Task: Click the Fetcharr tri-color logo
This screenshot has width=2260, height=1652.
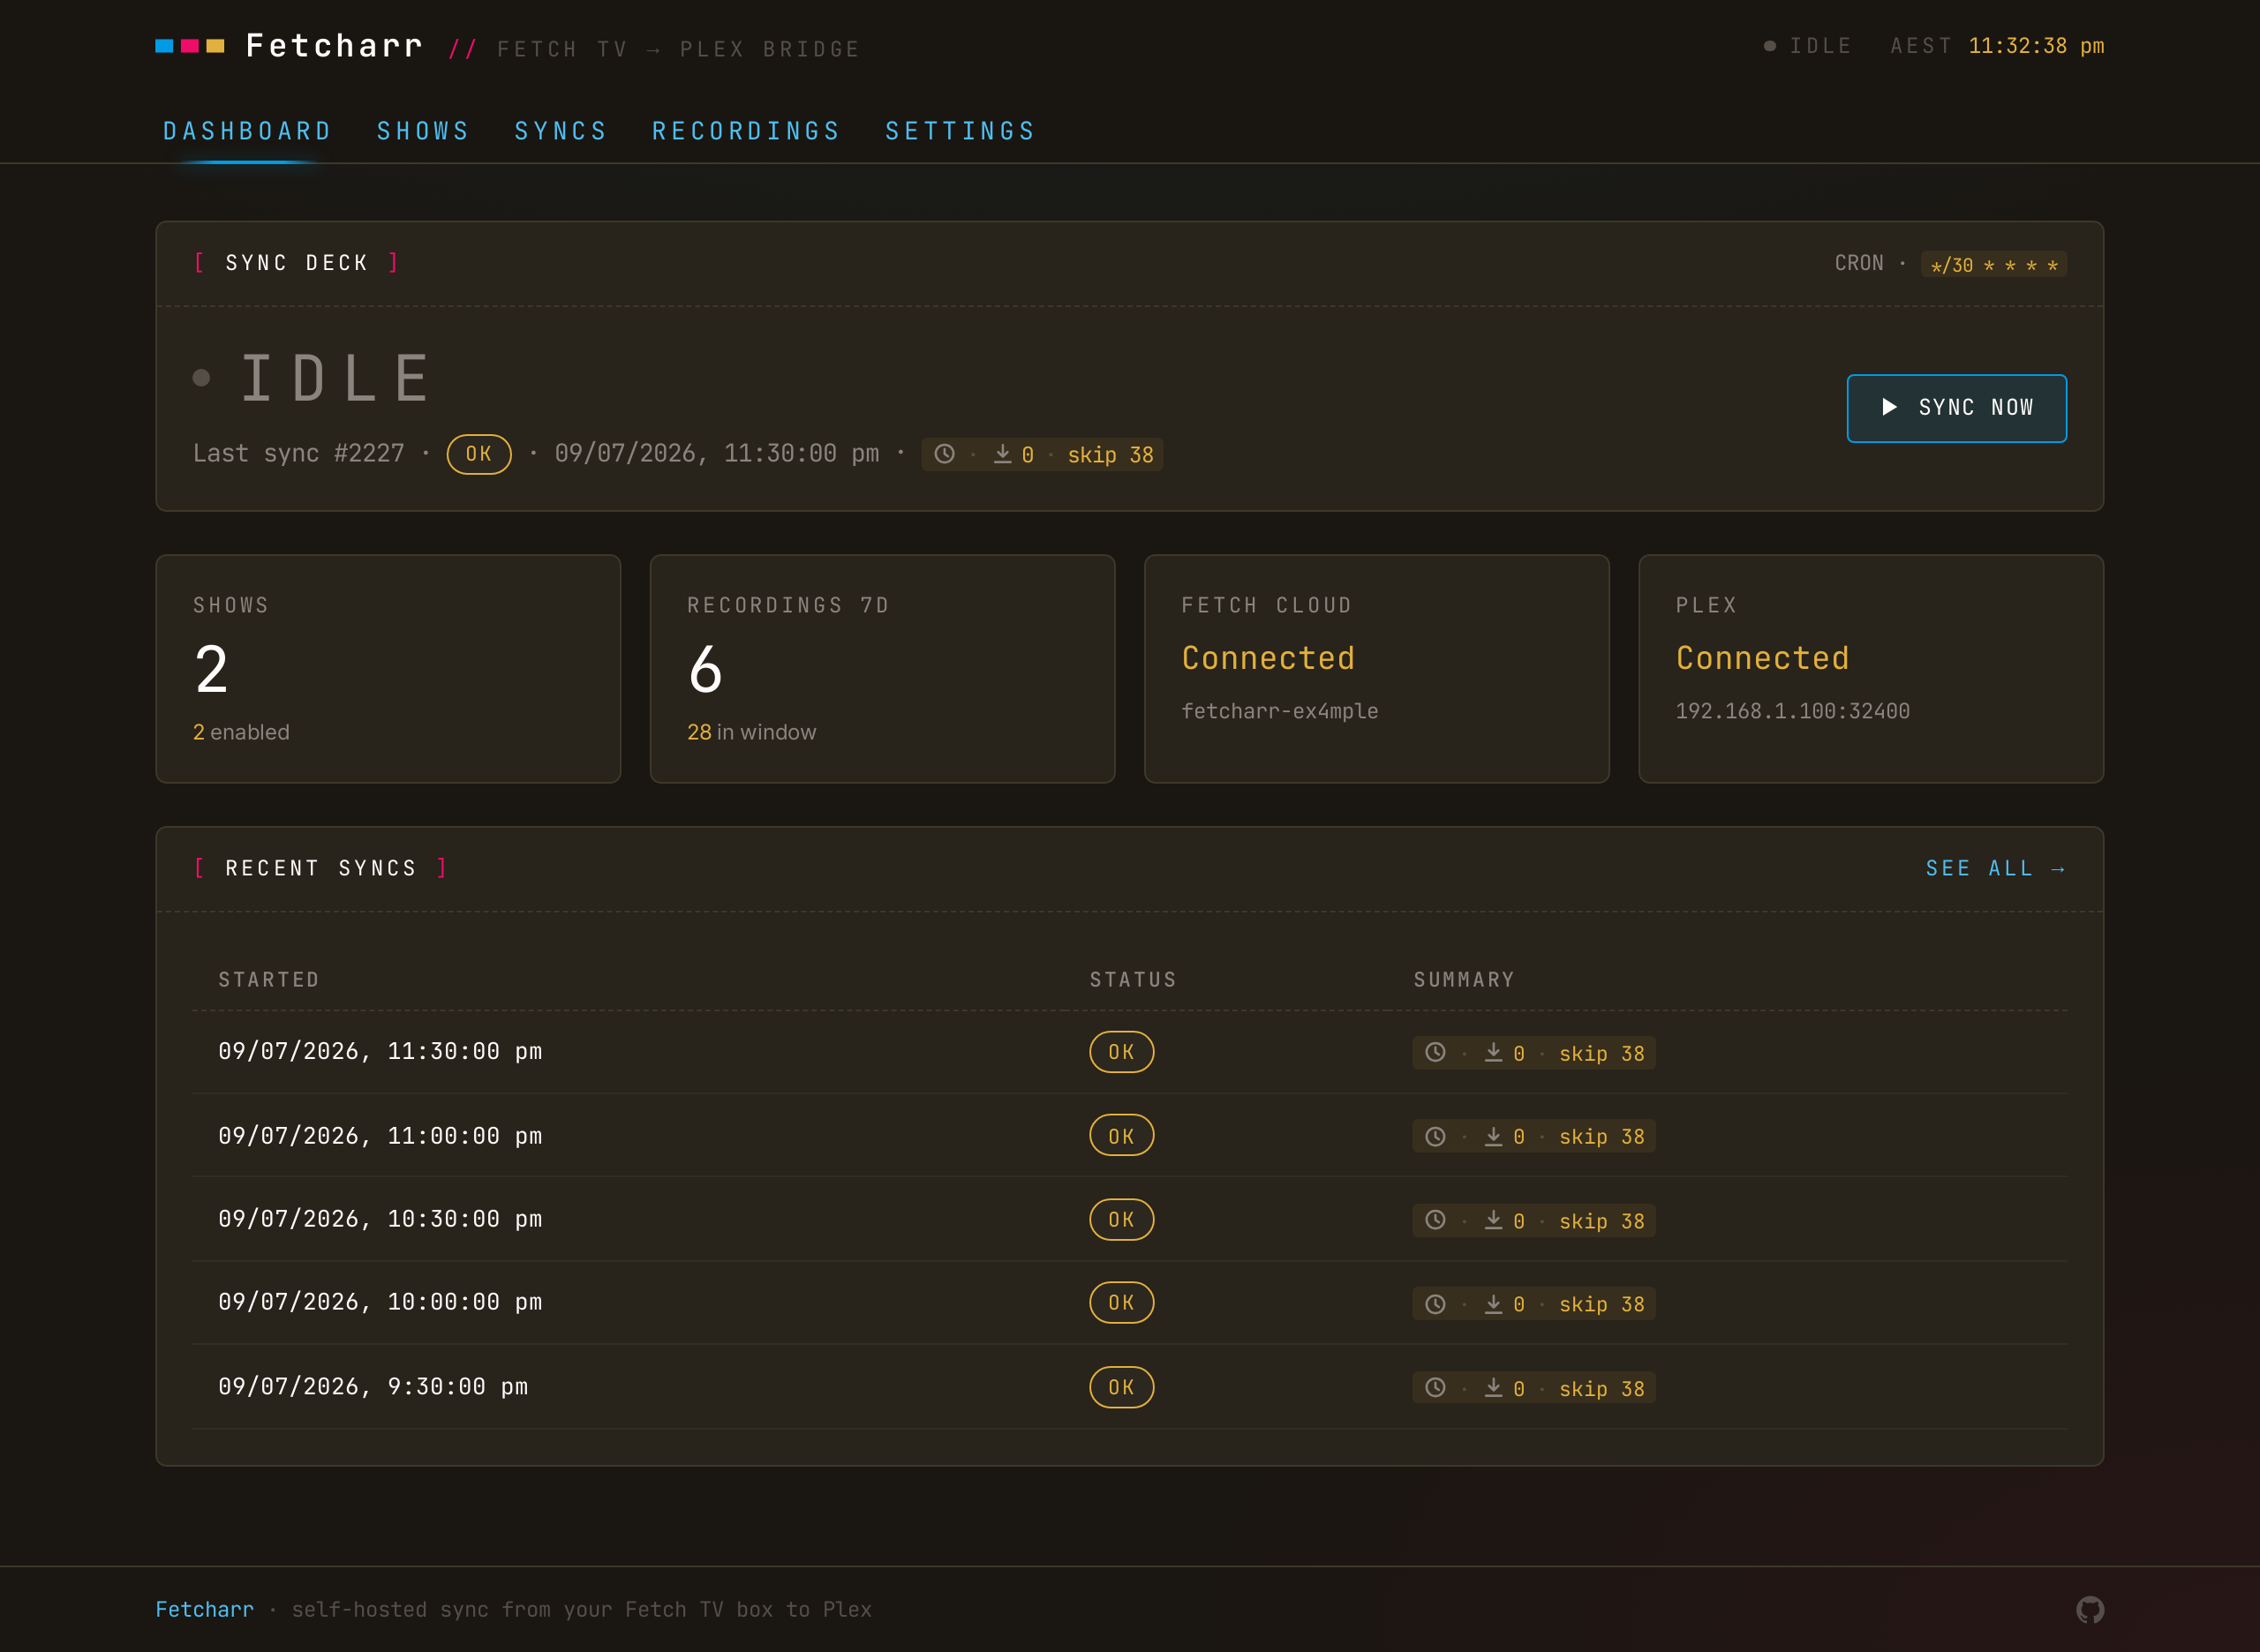Action: [x=190, y=46]
